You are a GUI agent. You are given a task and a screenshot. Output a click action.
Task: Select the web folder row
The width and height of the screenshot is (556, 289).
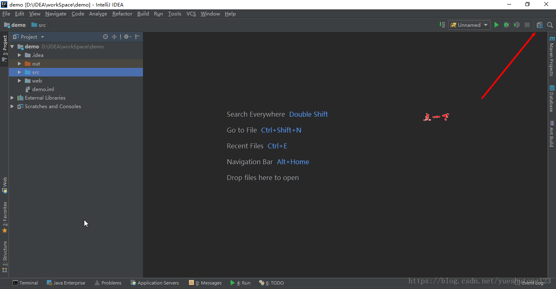click(x=76, y=81)
